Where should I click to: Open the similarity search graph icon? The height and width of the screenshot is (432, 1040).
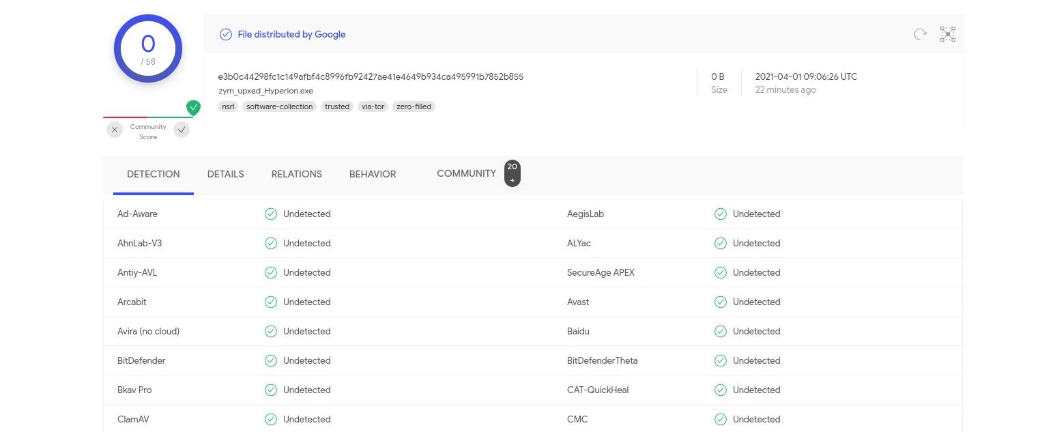[947, 34]
